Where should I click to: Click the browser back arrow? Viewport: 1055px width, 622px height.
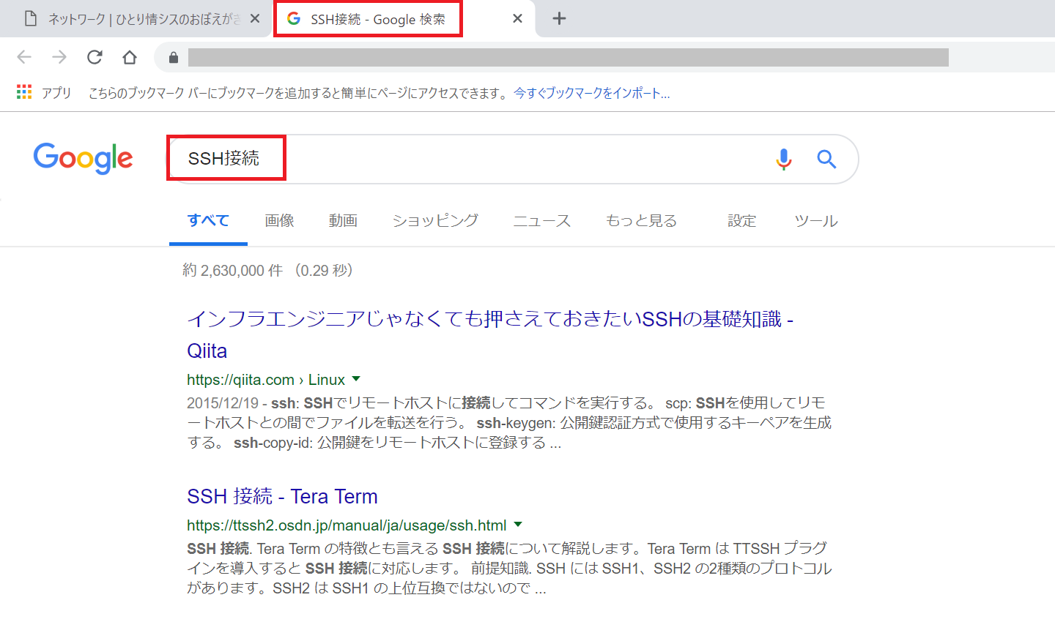(24, 57)
